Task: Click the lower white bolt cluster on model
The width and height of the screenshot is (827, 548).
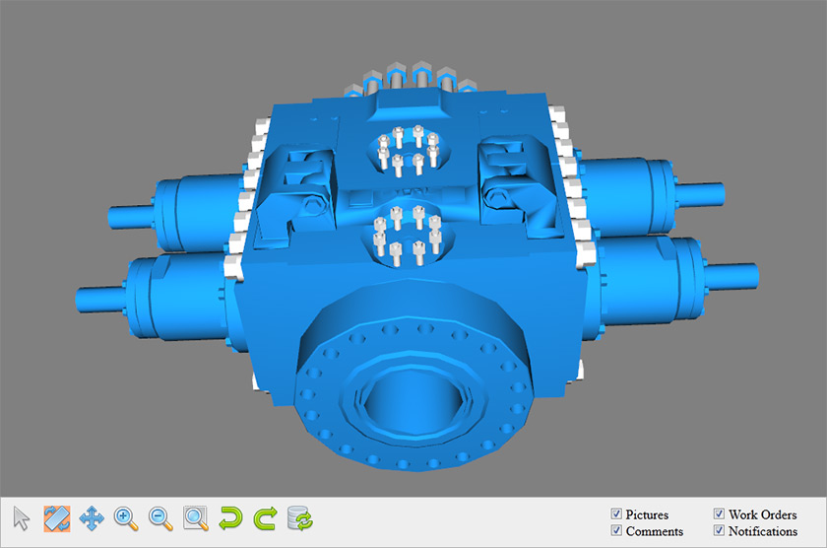Action: coord(408,235)
